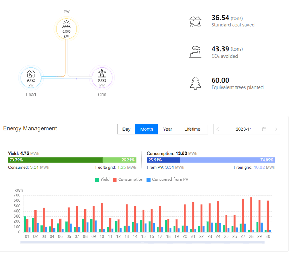The width and height of the screenshot is (290, 253).
Task: Open the calendar date picker icon
Action: click(264, 129)
